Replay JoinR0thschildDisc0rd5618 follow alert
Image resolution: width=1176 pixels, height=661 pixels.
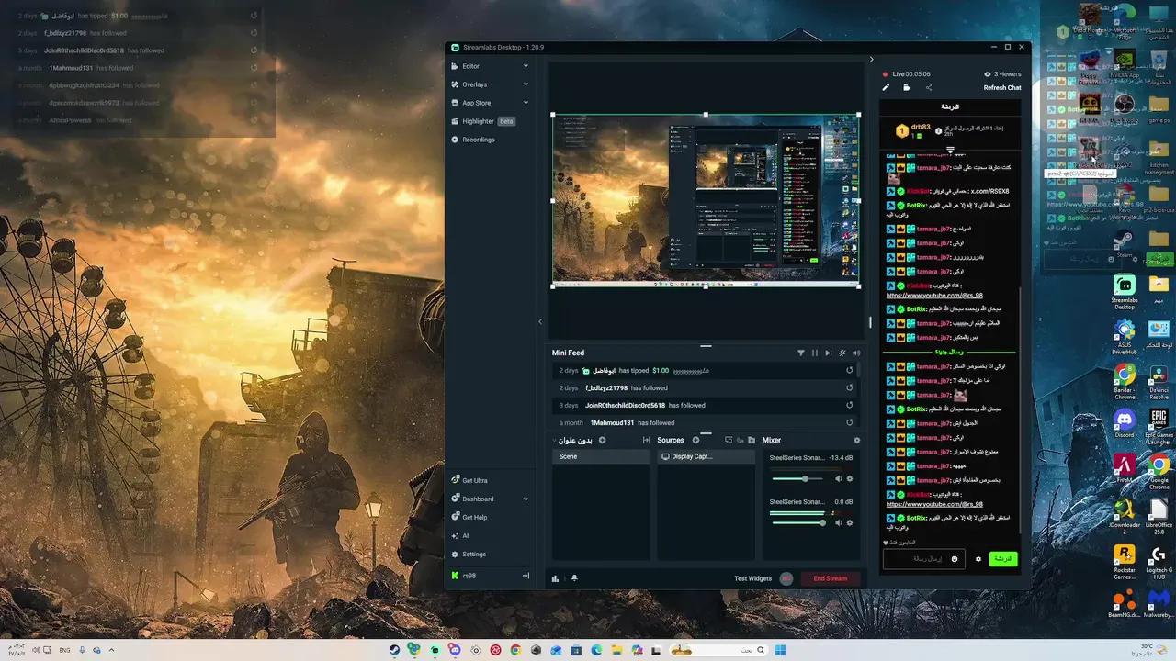point(849,405)
